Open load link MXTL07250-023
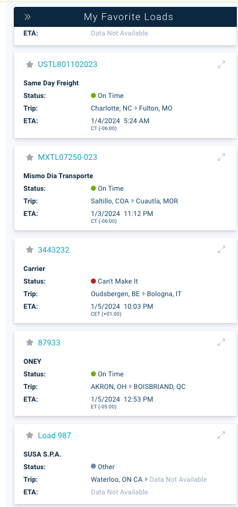This screenshot has width=238, height=507. pyautogui.click(x=68, y=157)
